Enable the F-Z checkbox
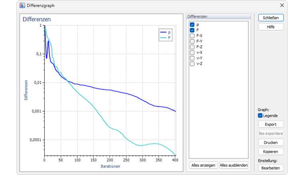The height and width of the screenshot is (175, 304). click(192, 47)
